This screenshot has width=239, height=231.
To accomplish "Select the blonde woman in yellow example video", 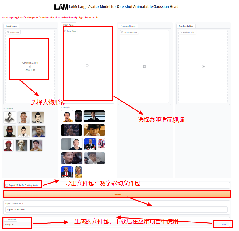I will coord(78,172).
